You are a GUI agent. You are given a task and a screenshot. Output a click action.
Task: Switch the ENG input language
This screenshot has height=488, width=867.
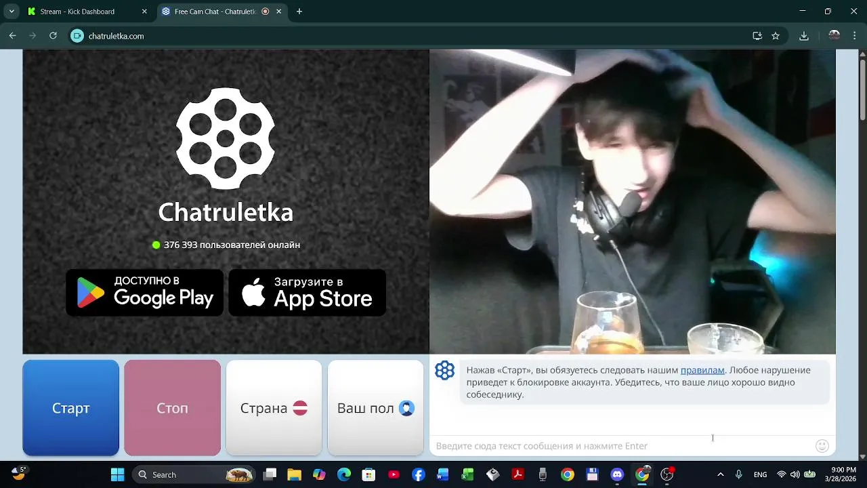pyautogui.click(x=760, y=474)
